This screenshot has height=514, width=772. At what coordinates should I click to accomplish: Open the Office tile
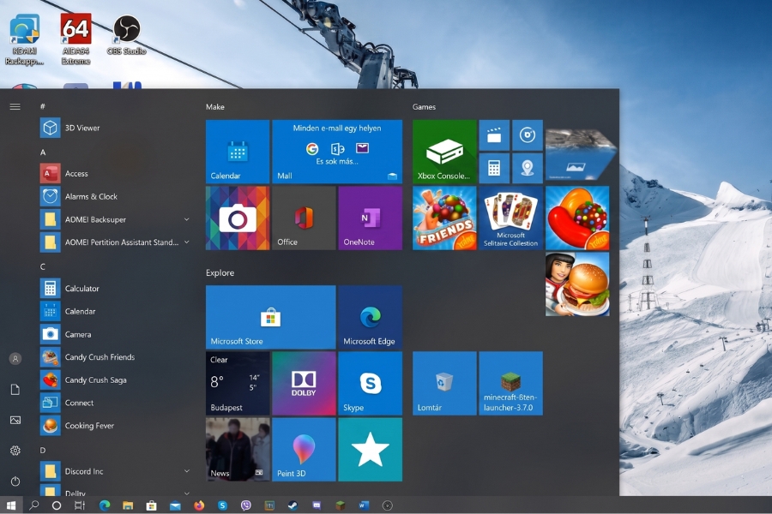[304, 218]
